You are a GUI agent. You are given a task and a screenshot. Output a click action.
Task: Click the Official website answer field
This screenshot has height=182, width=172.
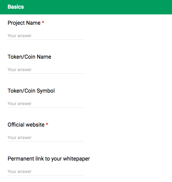(x=46, y=138)
